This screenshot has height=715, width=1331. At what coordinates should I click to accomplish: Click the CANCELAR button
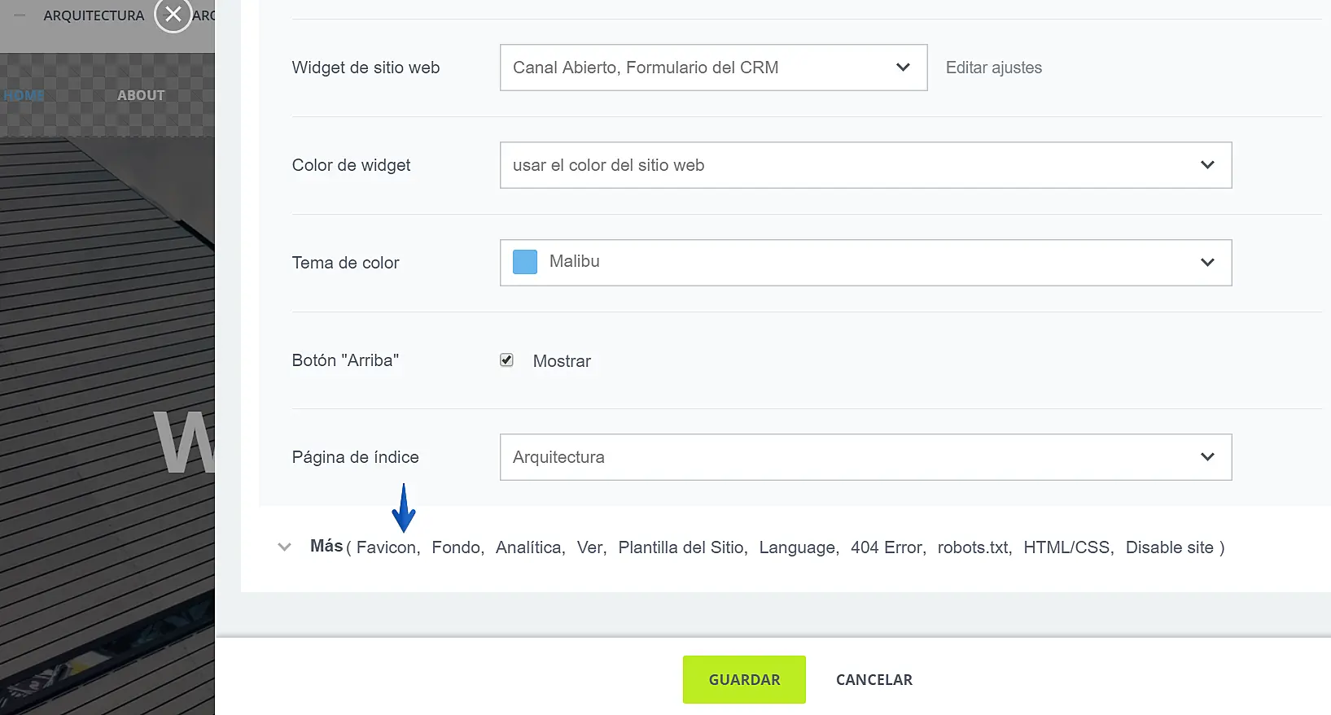pos(873,680)
